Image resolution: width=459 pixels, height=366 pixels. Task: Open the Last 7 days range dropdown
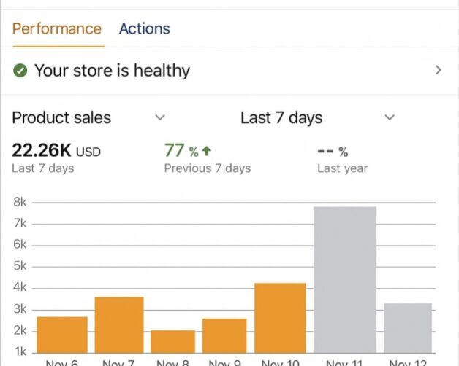(x=281, y=117)
